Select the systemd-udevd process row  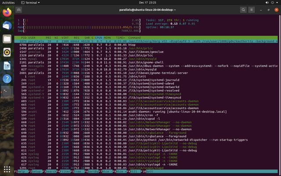pos(146,84)
